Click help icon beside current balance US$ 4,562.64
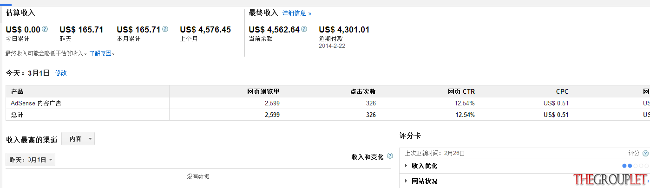The height and width of the screenshot is (188, 650). pos(304,29)
